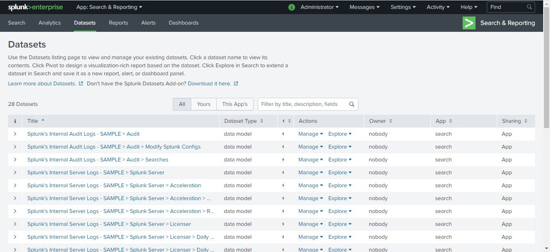Click Learn more about Datasets link

pyautogui.click(x=42, y=84)
